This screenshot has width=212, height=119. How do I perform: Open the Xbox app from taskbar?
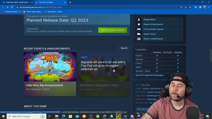(x=98, y=116)
